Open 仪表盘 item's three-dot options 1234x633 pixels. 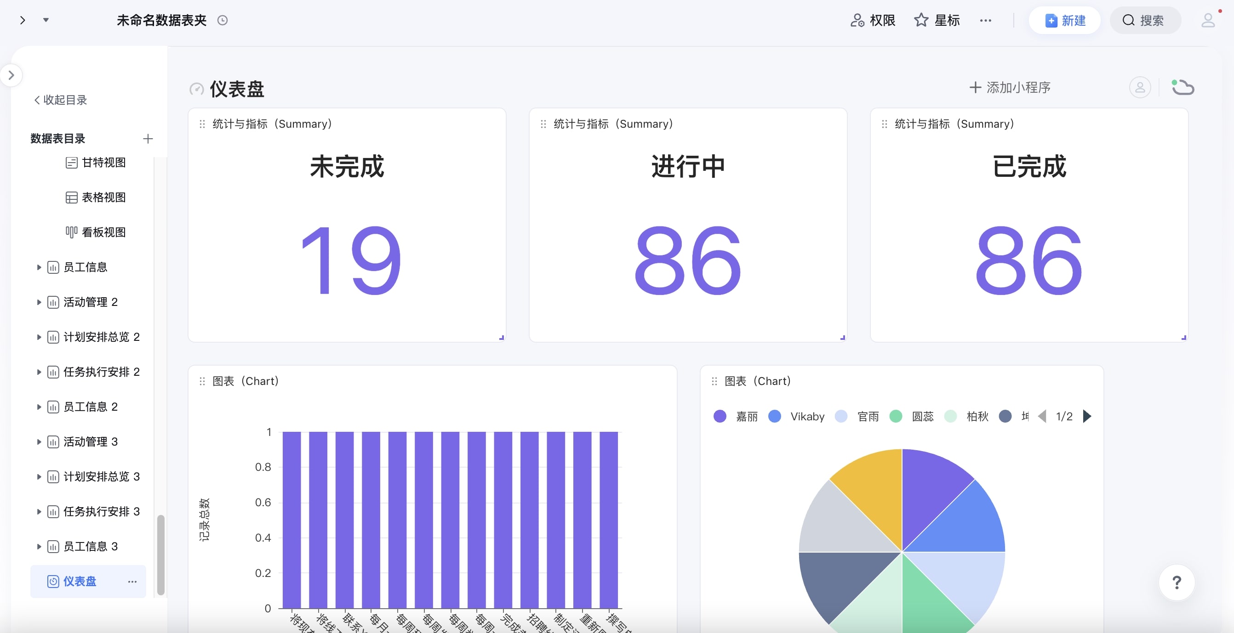coord(132,582)
